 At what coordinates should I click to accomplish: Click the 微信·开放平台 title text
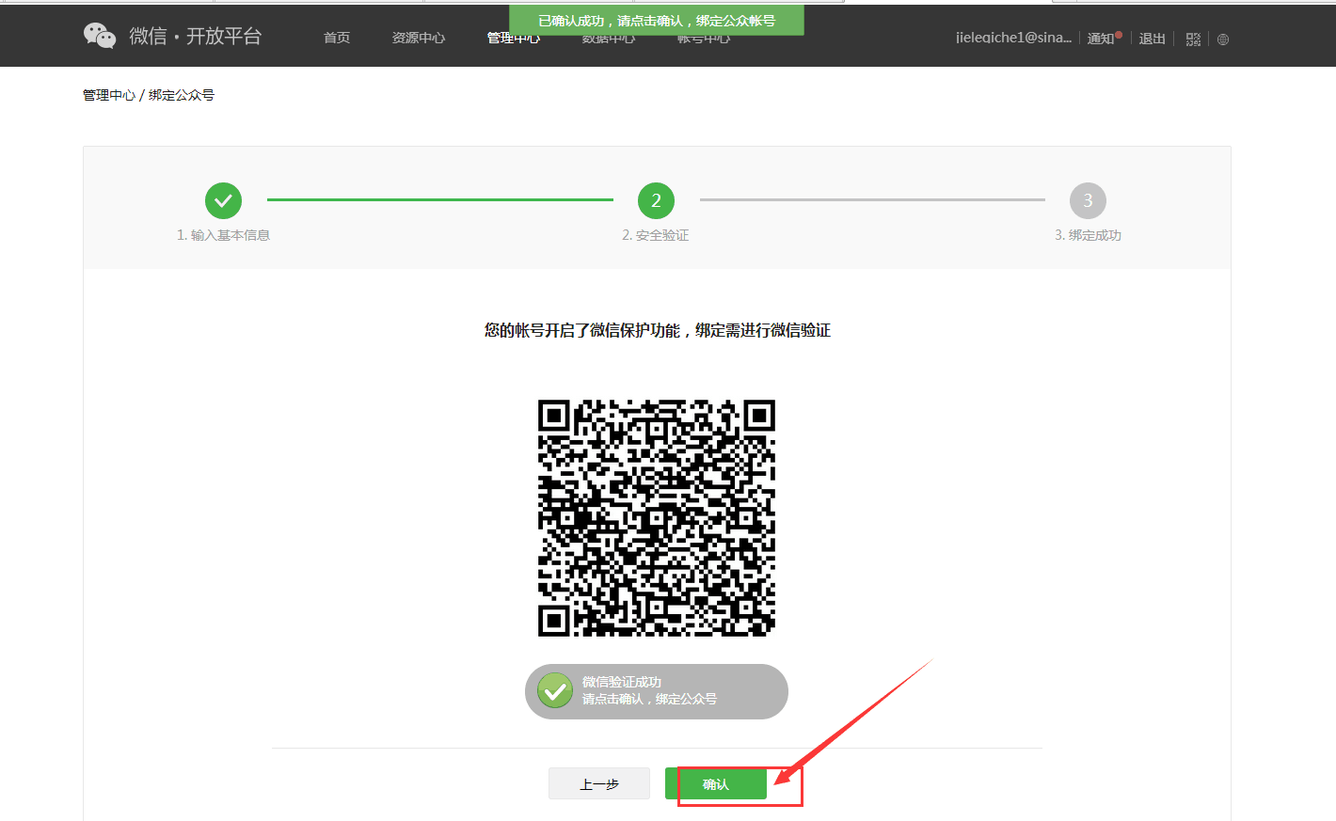click(196, 36)
